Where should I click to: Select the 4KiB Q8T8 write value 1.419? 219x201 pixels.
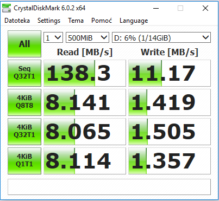pos(170,102)
